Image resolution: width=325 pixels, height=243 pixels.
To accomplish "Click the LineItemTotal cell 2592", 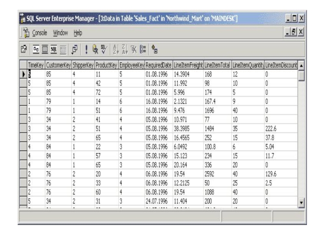I will point(217,174).
